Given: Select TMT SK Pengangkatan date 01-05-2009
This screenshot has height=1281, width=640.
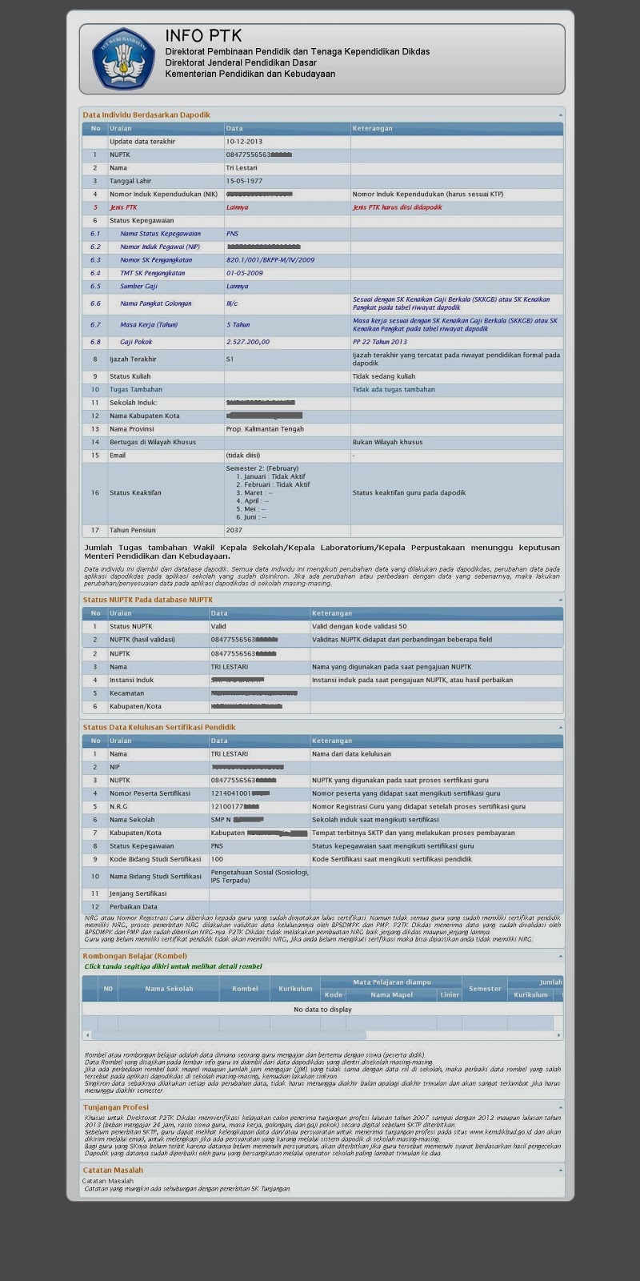Looking at the screenshot, I should (x=244, y=273).
